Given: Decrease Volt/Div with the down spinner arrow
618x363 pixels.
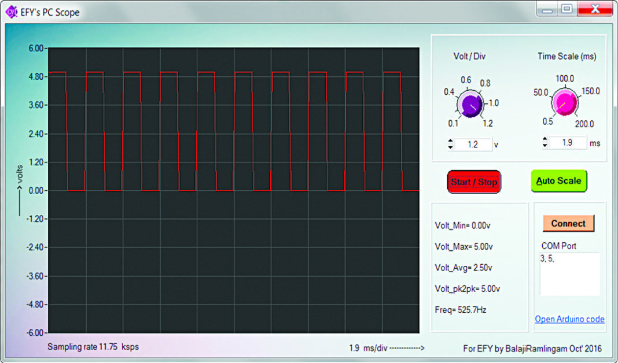Looking at the screenshot, I should coord(450,147).
